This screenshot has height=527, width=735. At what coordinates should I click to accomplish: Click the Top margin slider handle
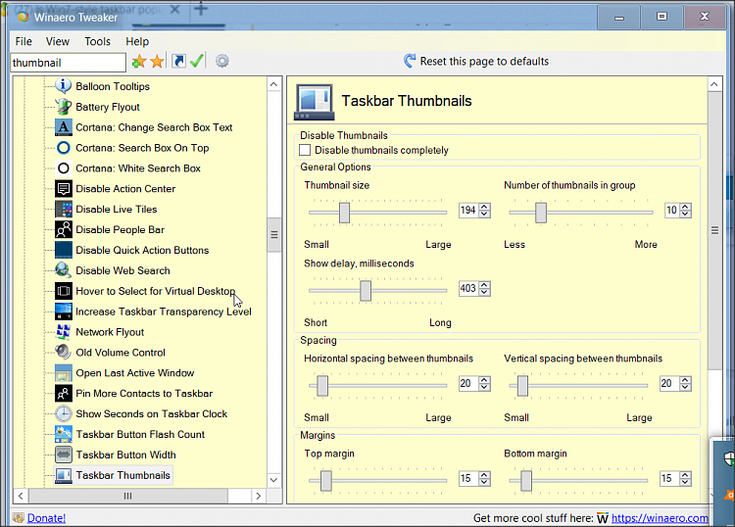click(x=326, y=481)
